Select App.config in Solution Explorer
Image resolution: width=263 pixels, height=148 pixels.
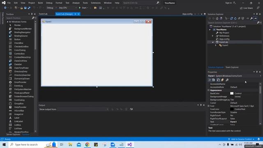[x=224, y=39]
